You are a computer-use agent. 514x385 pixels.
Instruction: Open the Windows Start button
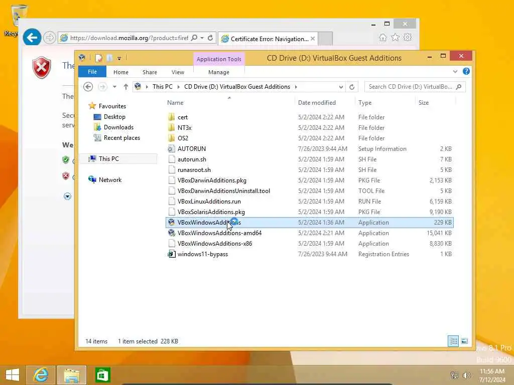click(13, 375)
